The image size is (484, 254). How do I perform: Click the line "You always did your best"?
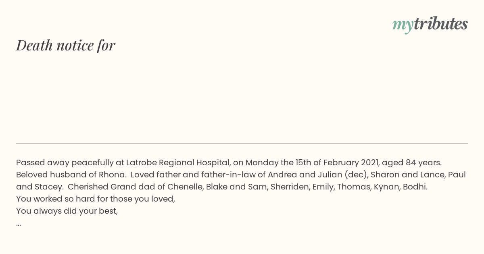[x=67, y=211]
